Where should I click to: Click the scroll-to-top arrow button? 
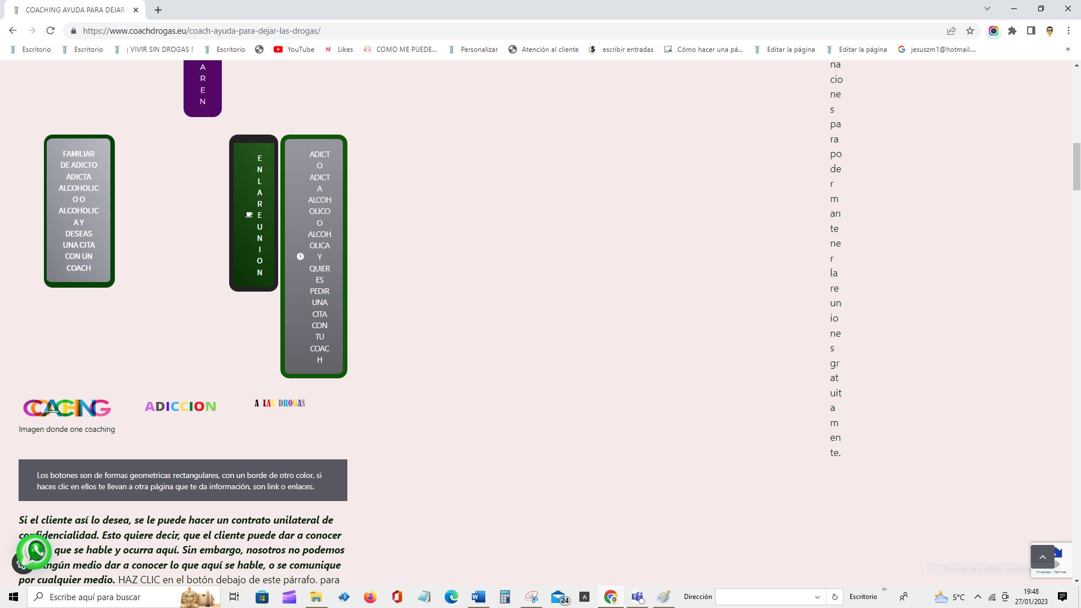(1042, 557)
